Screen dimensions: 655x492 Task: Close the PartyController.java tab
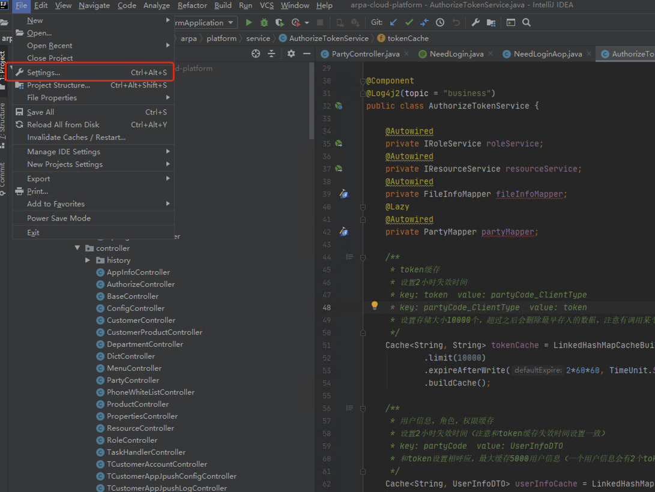pyautogui.click(x=406, y=54)
